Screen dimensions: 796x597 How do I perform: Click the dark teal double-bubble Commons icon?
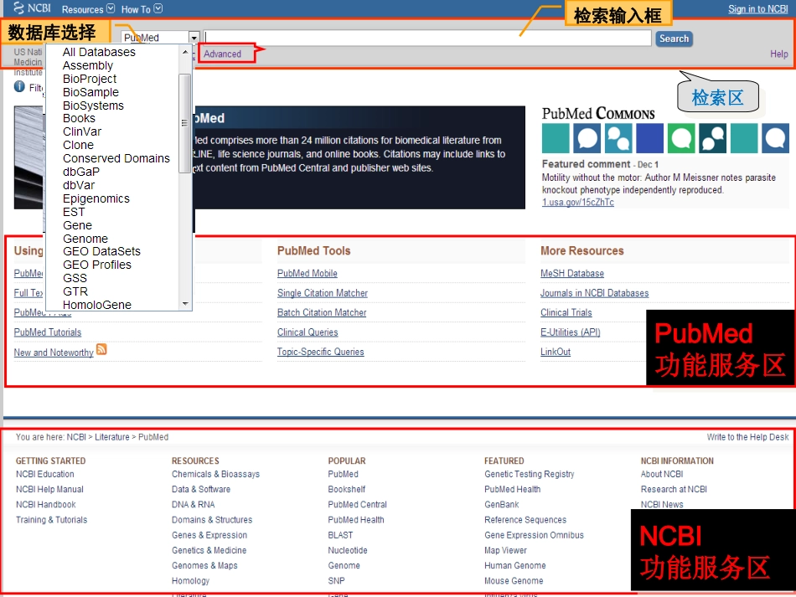[x=713, y=138]
